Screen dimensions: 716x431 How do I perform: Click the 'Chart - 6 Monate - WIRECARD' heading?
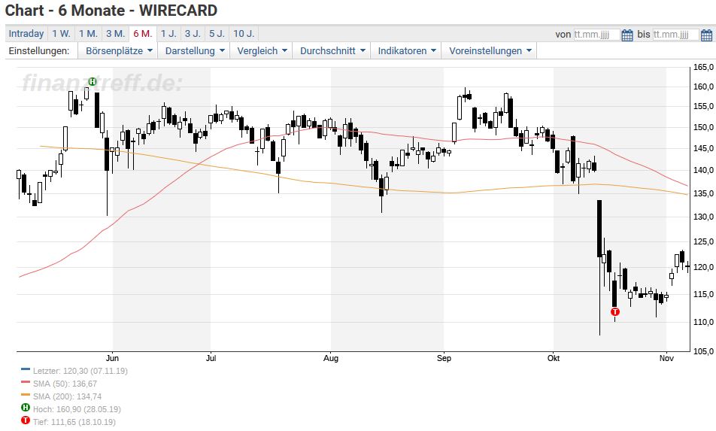(x=111, y=10)
